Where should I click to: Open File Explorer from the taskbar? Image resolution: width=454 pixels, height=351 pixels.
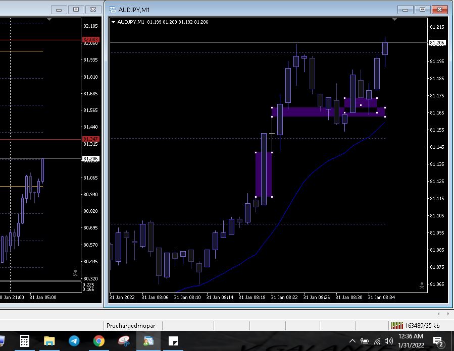(x=49, y=341)
